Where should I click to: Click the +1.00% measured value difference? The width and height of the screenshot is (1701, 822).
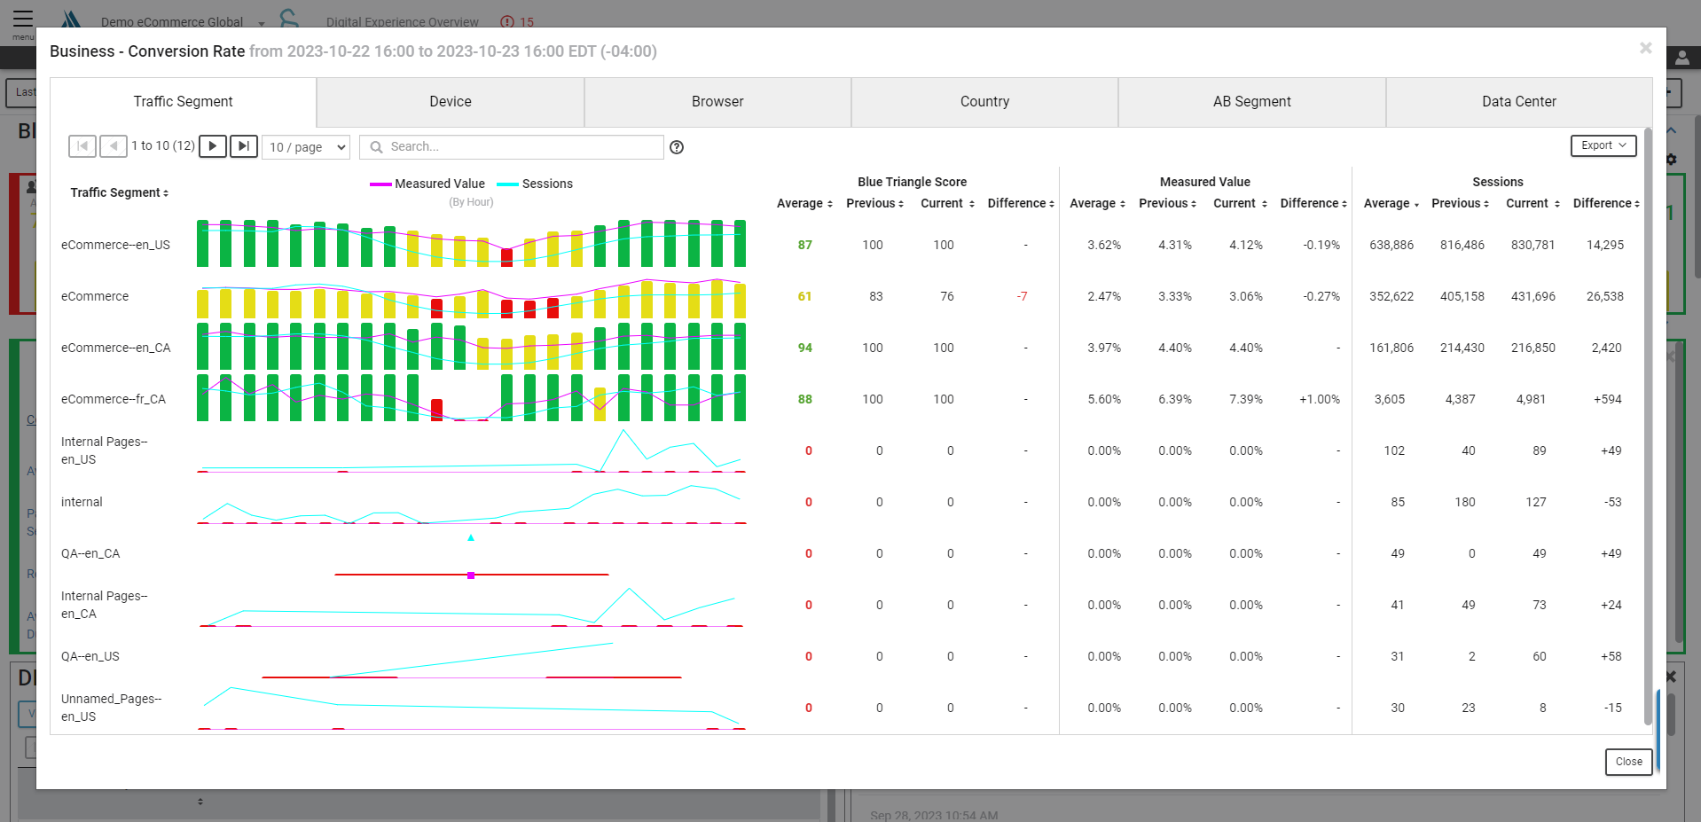click(1320, 399)
